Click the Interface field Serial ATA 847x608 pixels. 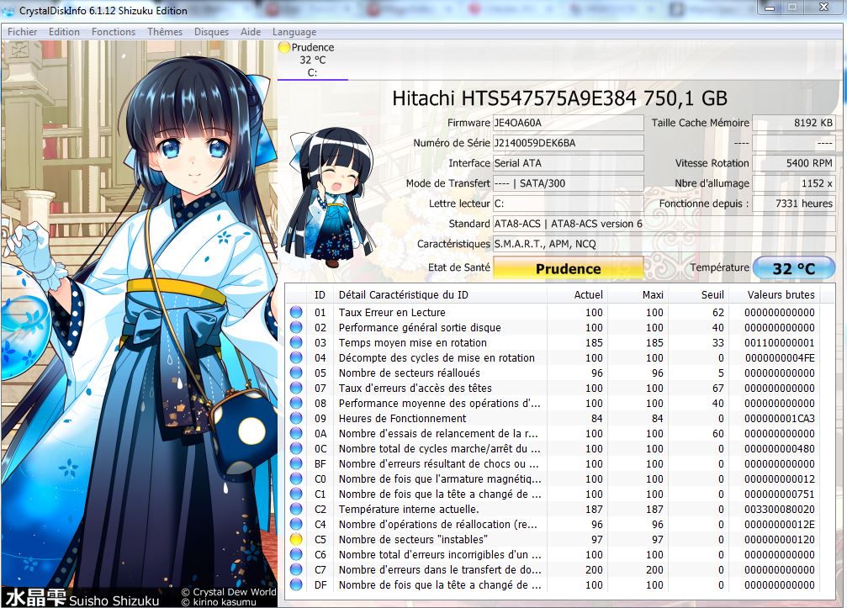coord(569,163)
